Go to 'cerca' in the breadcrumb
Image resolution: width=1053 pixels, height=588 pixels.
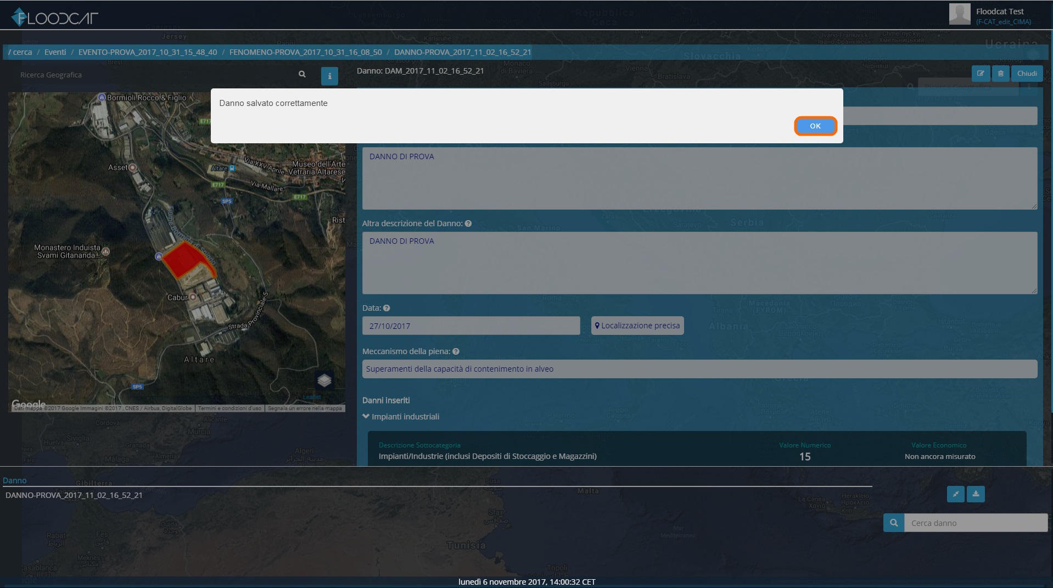pyautogui.click(x=22, y=52)
